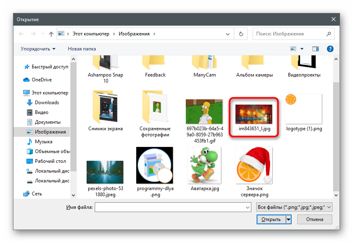
Task: Click the Отмена button
Action: pos(314,219)
